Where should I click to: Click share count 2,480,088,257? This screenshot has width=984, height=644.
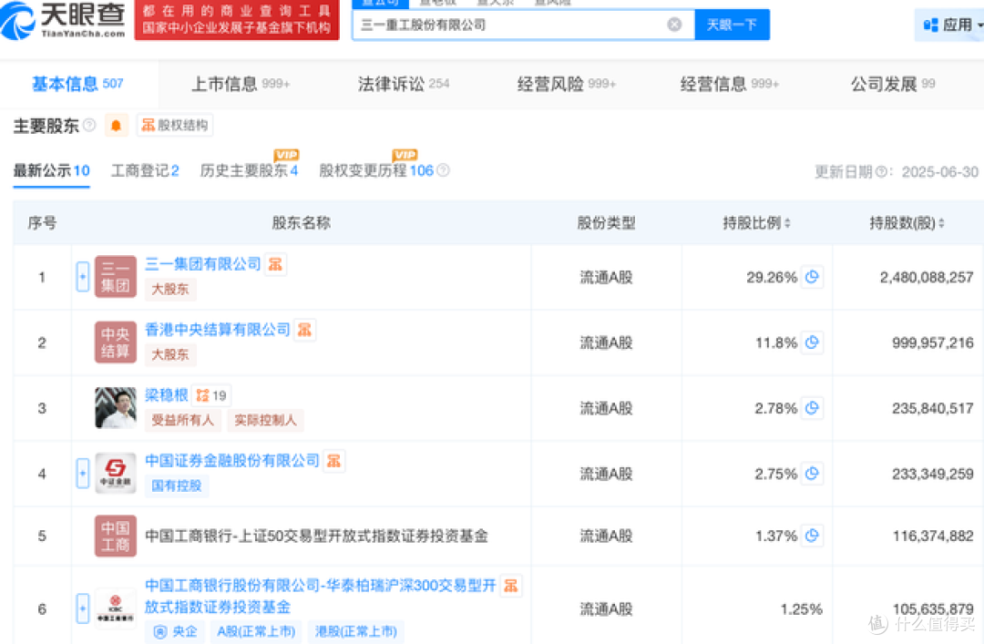[927, 277]
